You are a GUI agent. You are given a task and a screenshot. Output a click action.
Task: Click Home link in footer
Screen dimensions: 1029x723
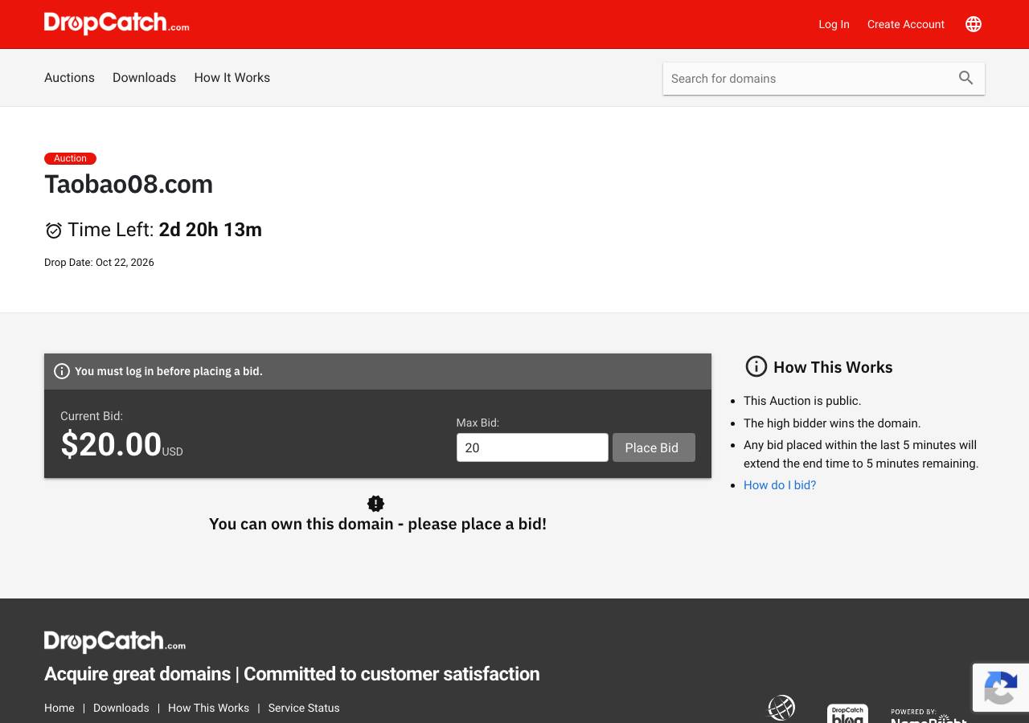point(59,708)
